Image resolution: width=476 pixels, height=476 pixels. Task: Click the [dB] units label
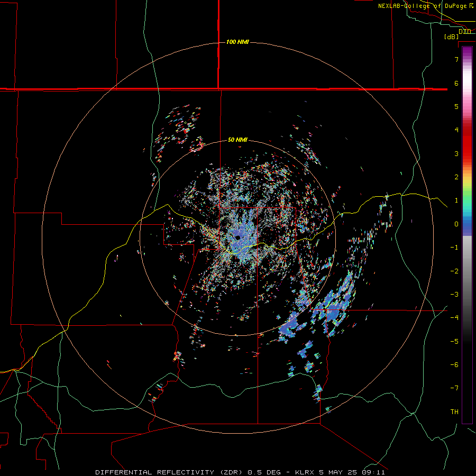pos(452,37)
